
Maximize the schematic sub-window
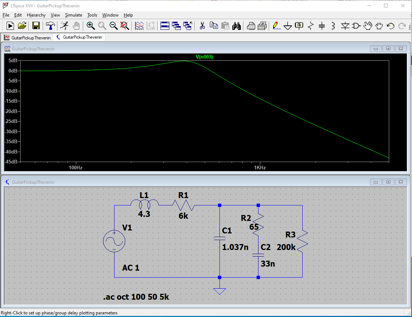tap(388, 182)
